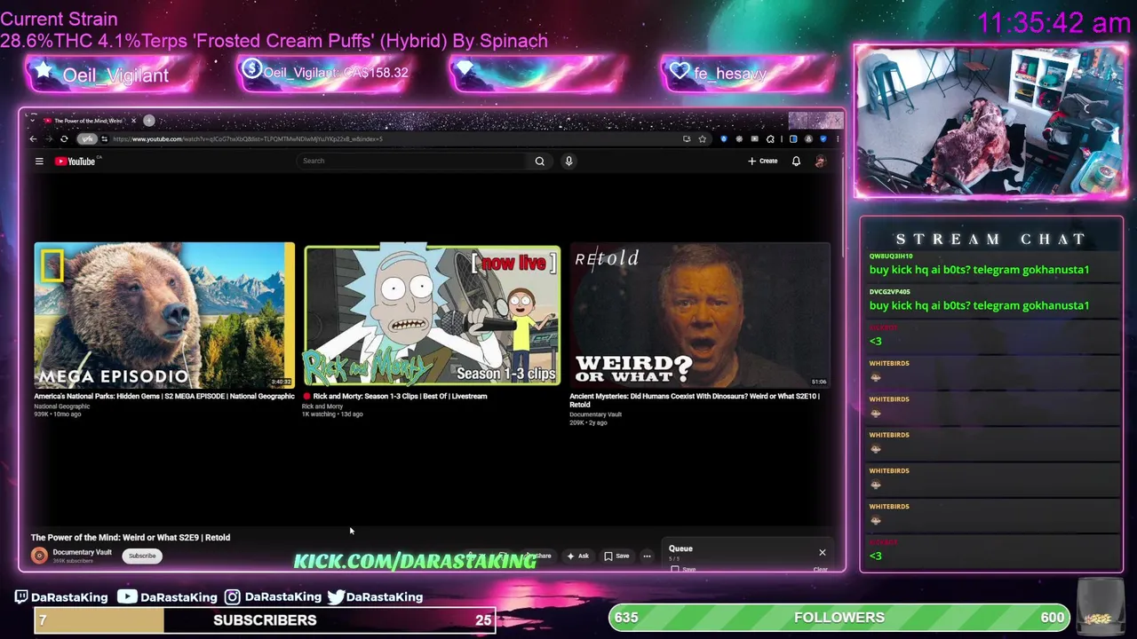Click the title 'The Power of the Mind: Weird or What S2E9'
The image size is (1137, 639).
pyautogui.click(x=131, y=537)
